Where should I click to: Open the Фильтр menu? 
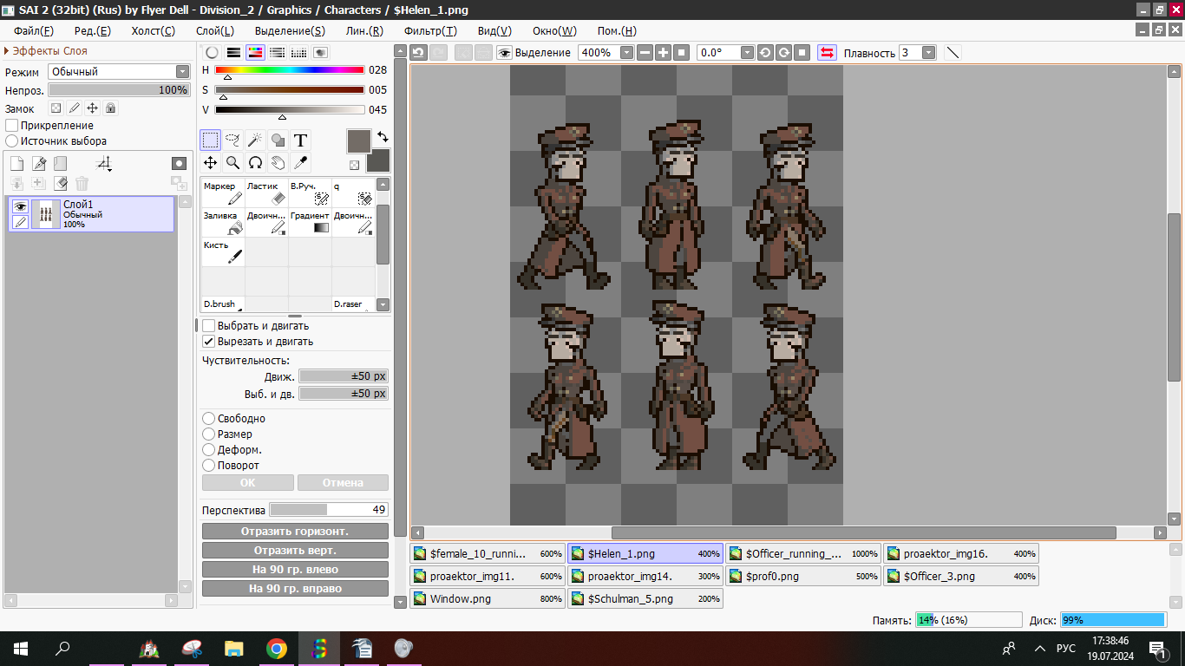430,31
